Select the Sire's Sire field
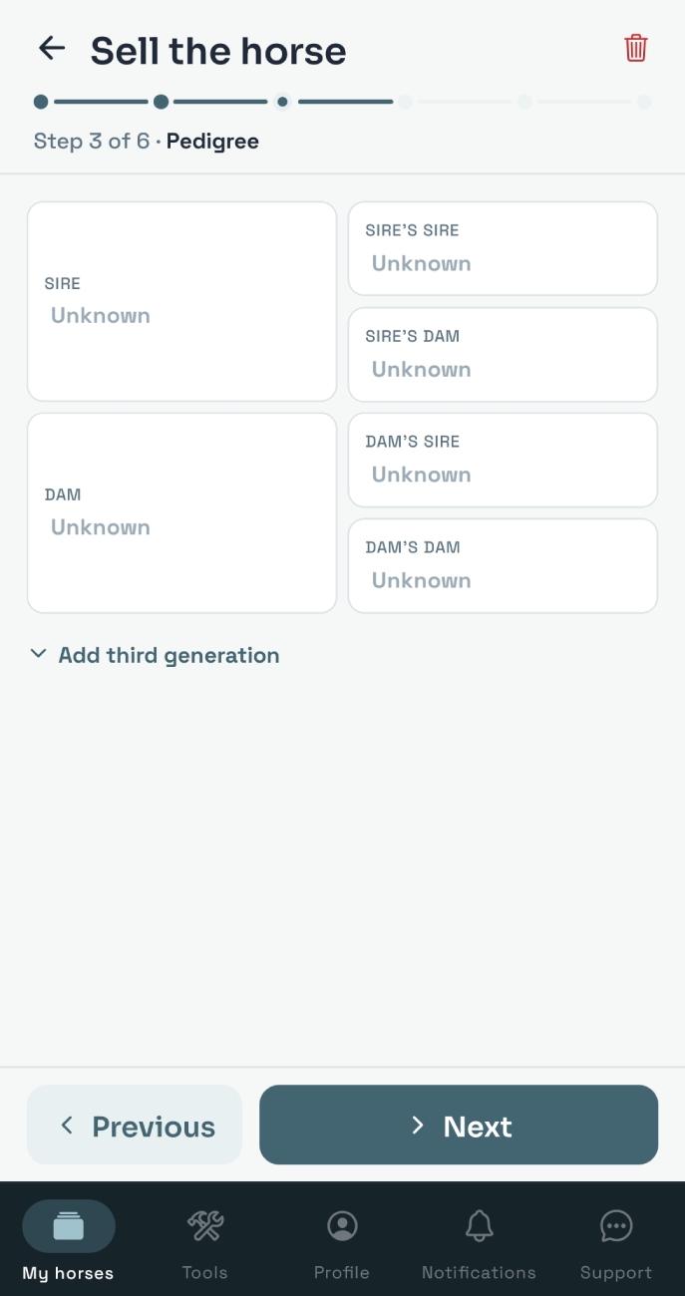The width and height of the screenshot is (685, 1296). (x=503, y=248)
